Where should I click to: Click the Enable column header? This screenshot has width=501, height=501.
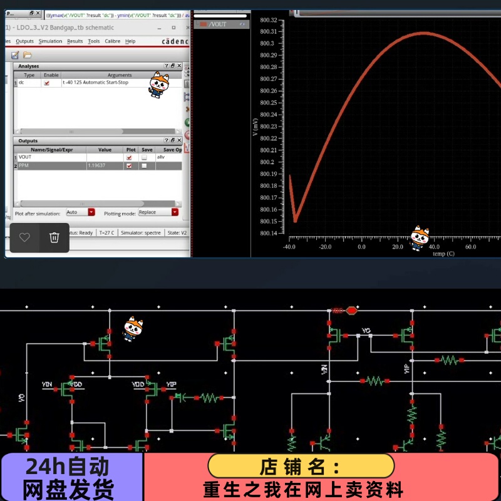tap(51, 75)
